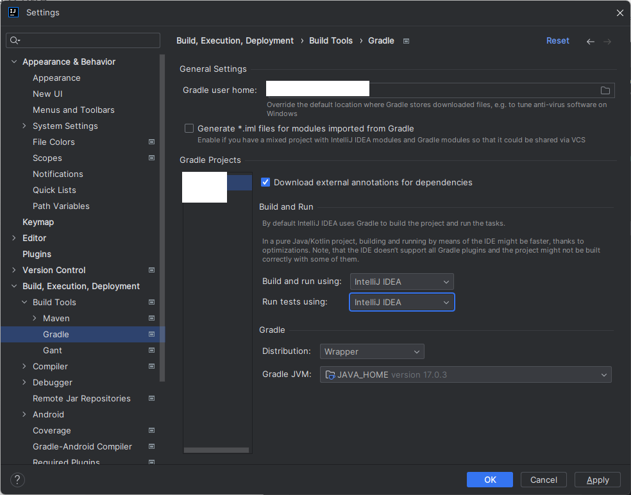Click the project-level icon next to Scopes
Screen dimensions: 631x495
[x=152, y=158]
